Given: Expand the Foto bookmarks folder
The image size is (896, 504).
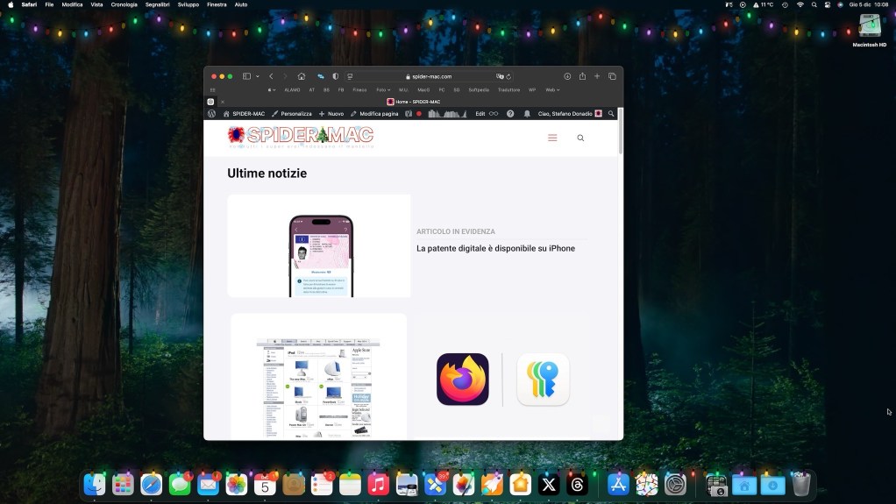Looking at the screenshot, I should click(x=383, y=89).
